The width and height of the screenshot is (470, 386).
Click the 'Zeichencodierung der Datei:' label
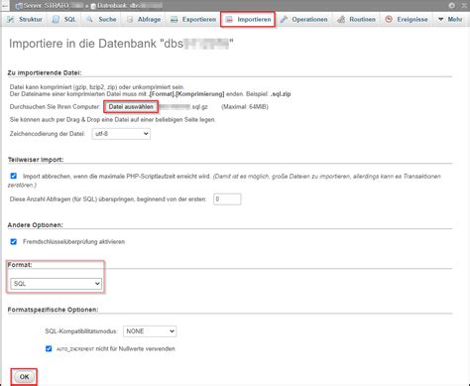[x=48, y=134]
